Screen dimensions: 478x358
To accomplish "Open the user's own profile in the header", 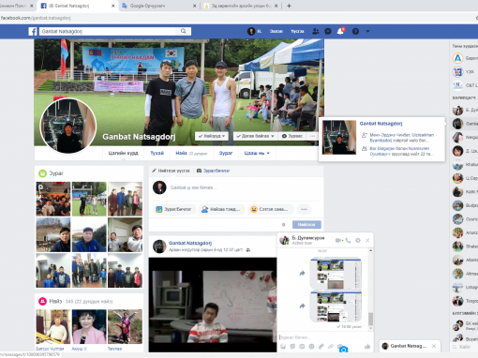I will point(254,31).
